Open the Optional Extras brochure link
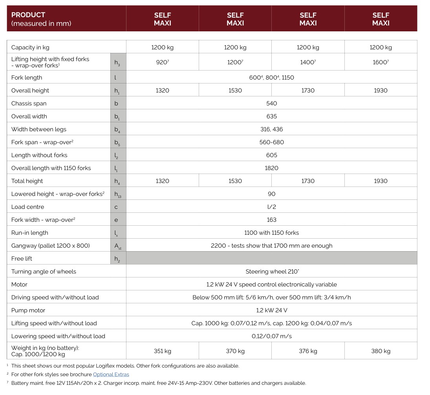The height and width of the screenshot is (395, 430). coord(111,374)
